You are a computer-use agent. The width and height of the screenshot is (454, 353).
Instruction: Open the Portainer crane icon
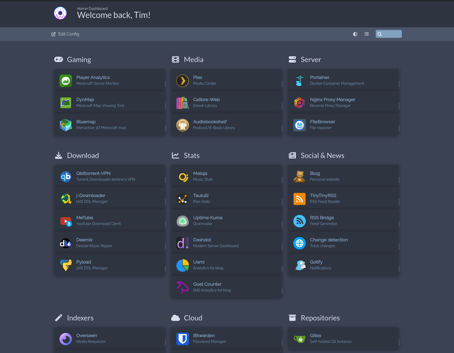[x=299, y=81]
